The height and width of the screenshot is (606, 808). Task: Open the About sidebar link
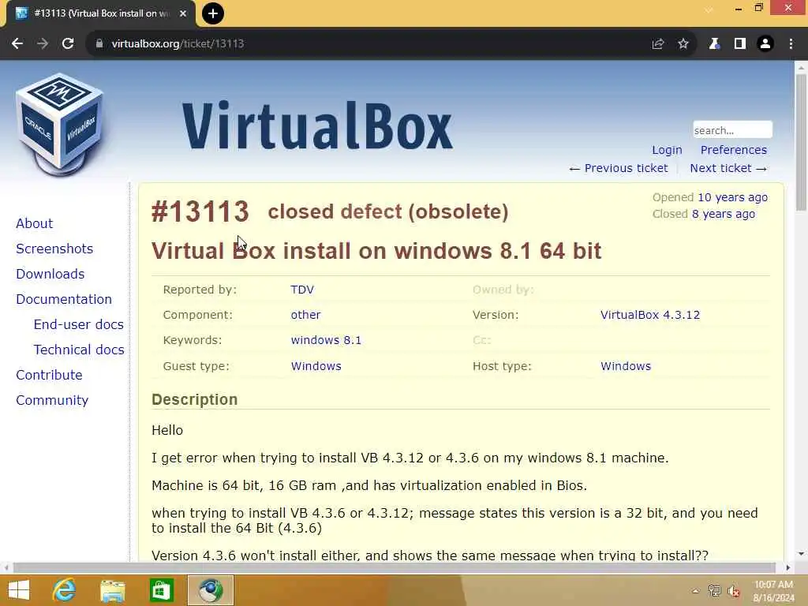click(35, 223)
